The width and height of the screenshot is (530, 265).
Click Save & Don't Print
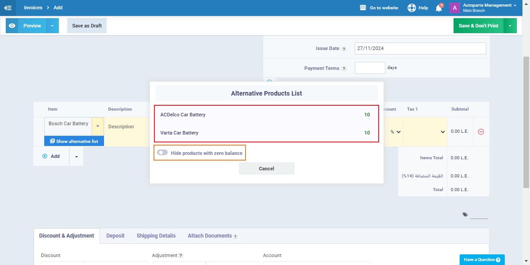coord(478,26)
